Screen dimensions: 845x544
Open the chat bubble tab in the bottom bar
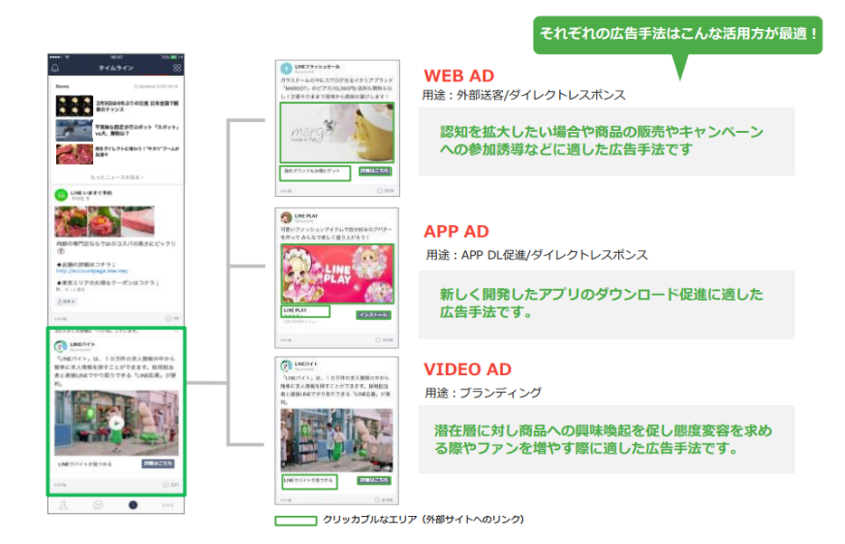coord(98,505)
